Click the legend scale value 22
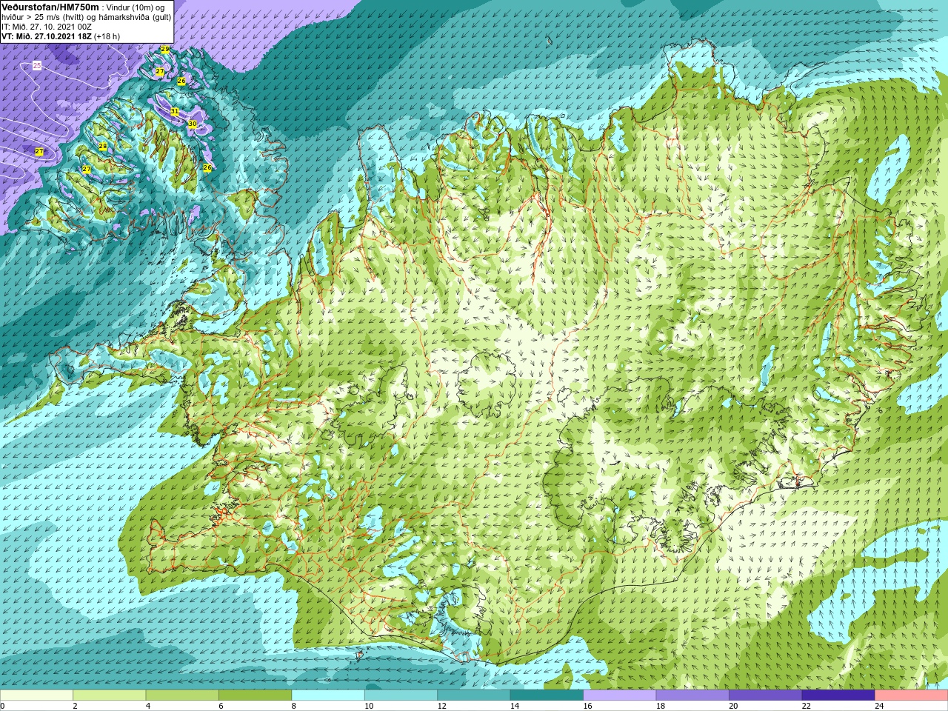 point(807,706)
